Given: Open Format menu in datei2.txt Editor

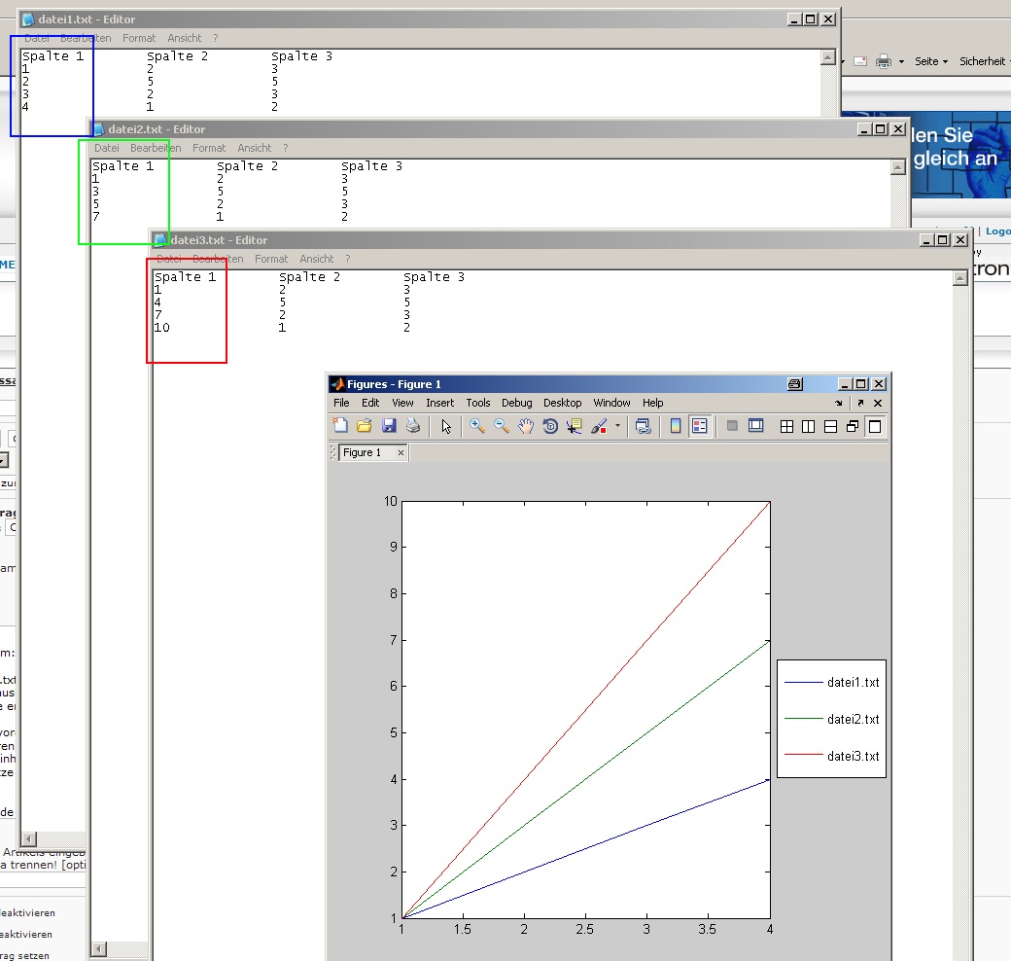Looking at the screenshot, I should coord(209,148).
